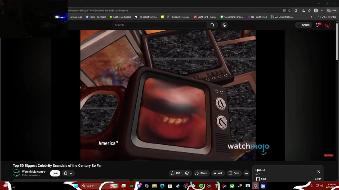Open the Home - Restream bookmark
The image size is (339, 190).
tap(96, 17)
